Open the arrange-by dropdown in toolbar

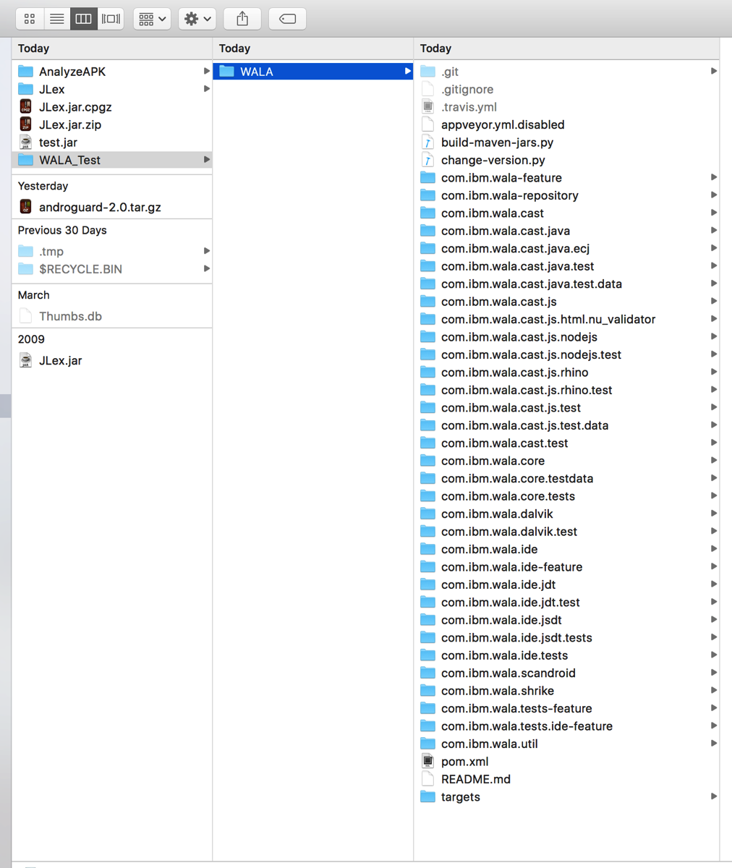tap(152, 19)
